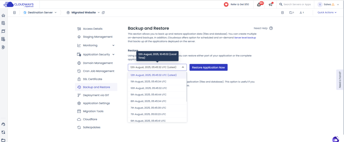
Task: Click the home icon in left sidebar
Action: 3,15
